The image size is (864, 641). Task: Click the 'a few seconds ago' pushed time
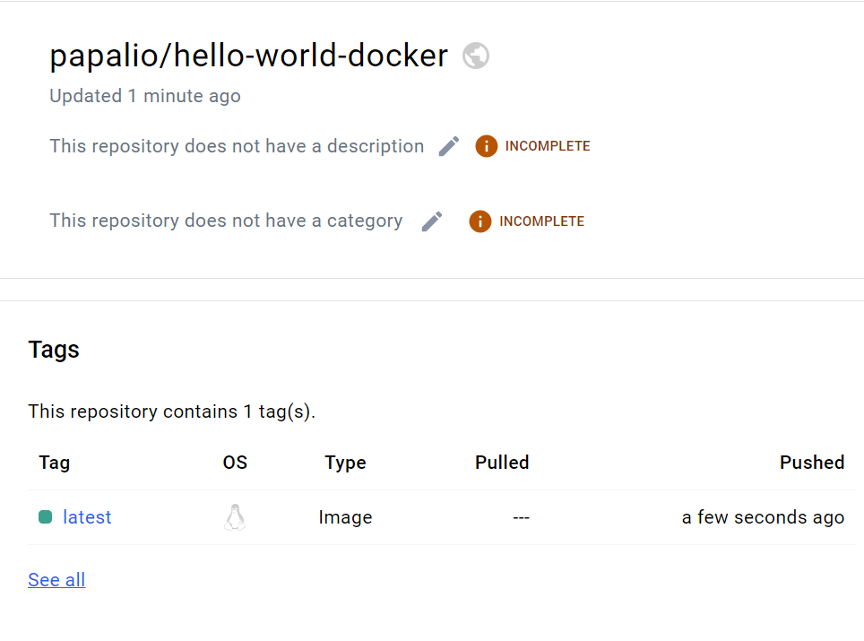pyautogui.click(x=763, y=517)
